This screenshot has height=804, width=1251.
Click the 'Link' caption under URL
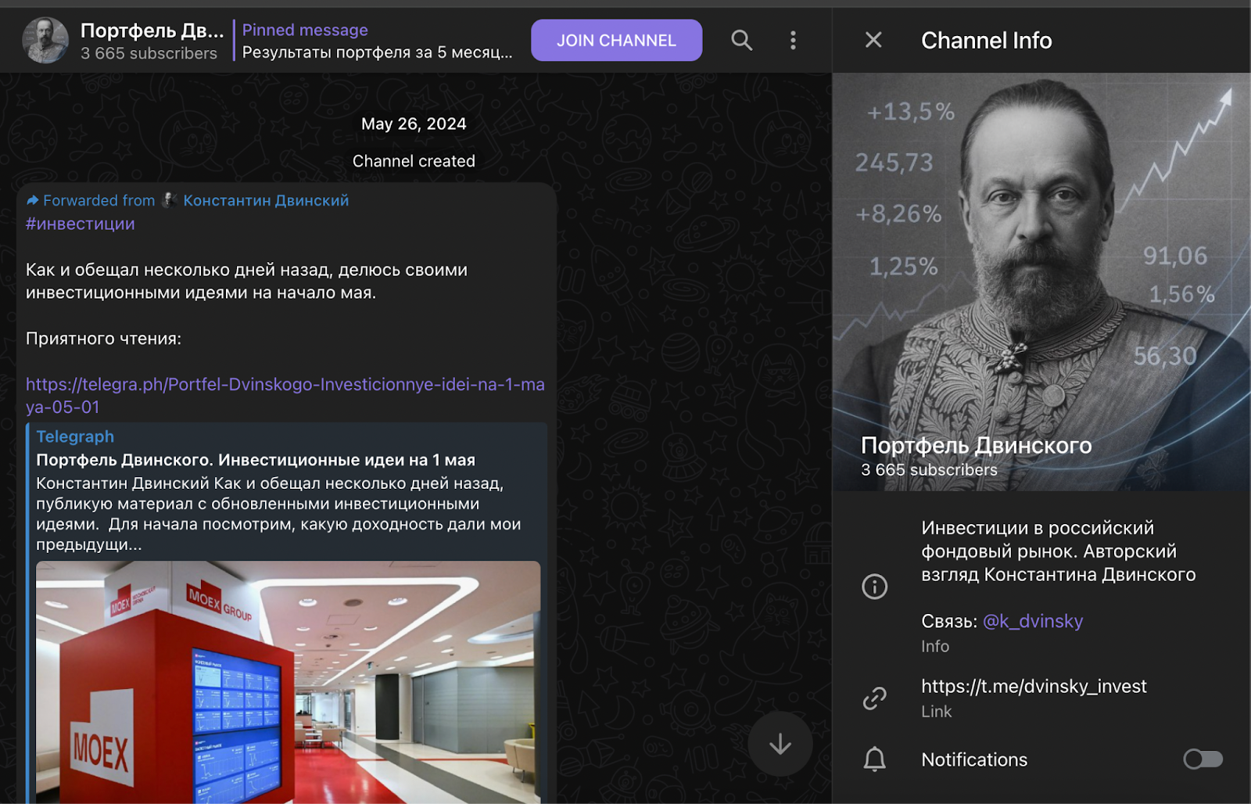point(936,712)
